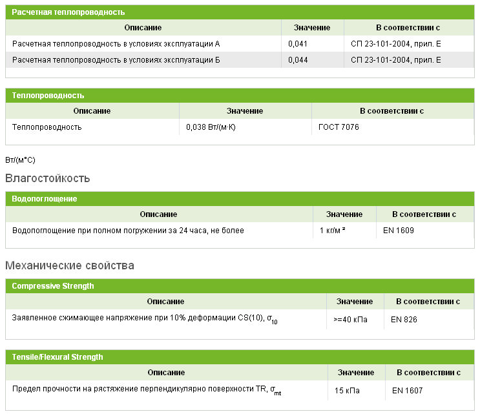Select the value 0,041 cell
The image size is (480, 414).
tap(298, 44)
